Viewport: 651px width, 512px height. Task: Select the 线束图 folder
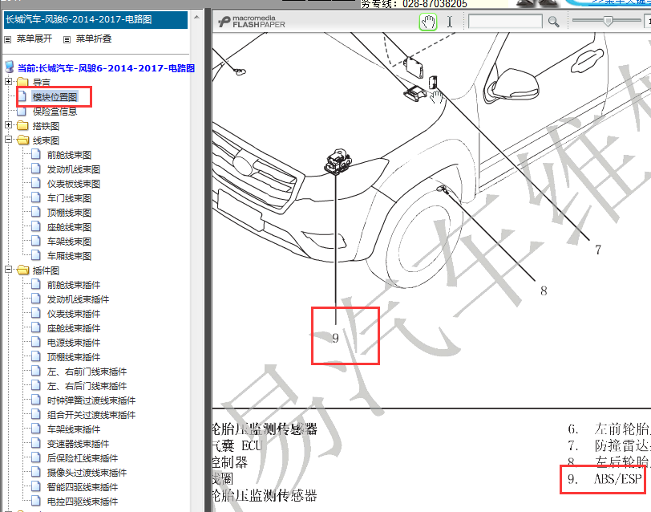46,140
